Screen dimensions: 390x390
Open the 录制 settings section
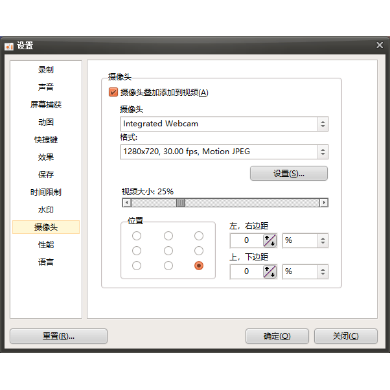pos(46,70)
